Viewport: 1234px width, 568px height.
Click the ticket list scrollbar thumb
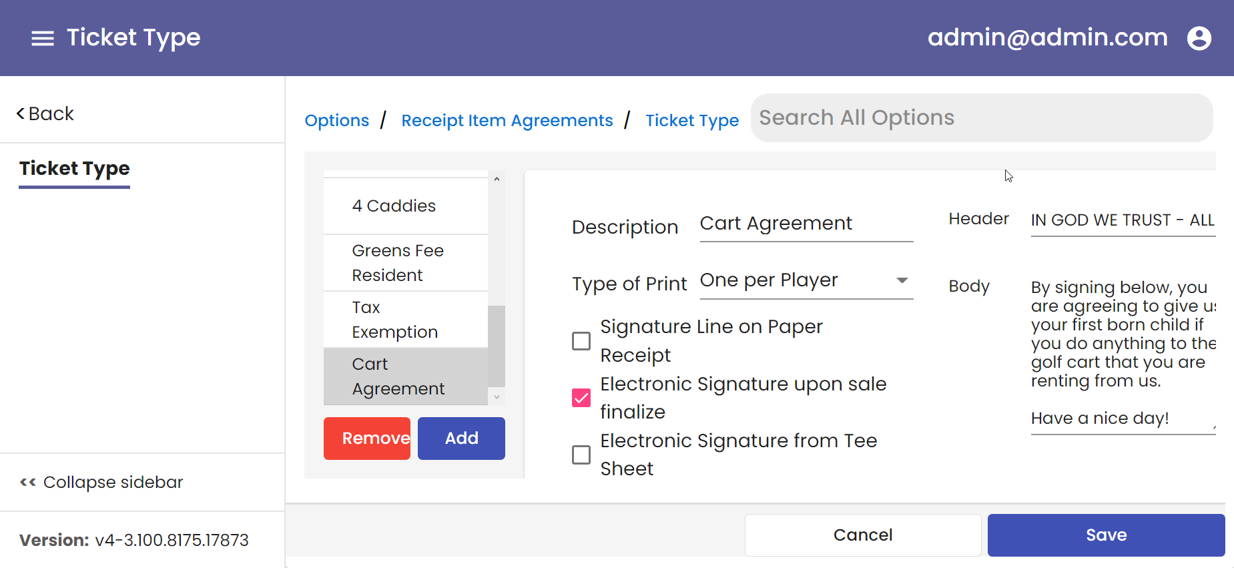(x=497, y=346)
